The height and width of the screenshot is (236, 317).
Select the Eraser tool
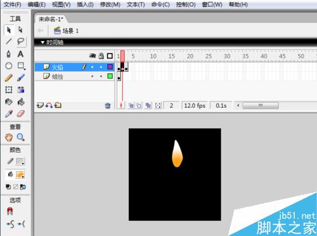click(x=20, y=114)
